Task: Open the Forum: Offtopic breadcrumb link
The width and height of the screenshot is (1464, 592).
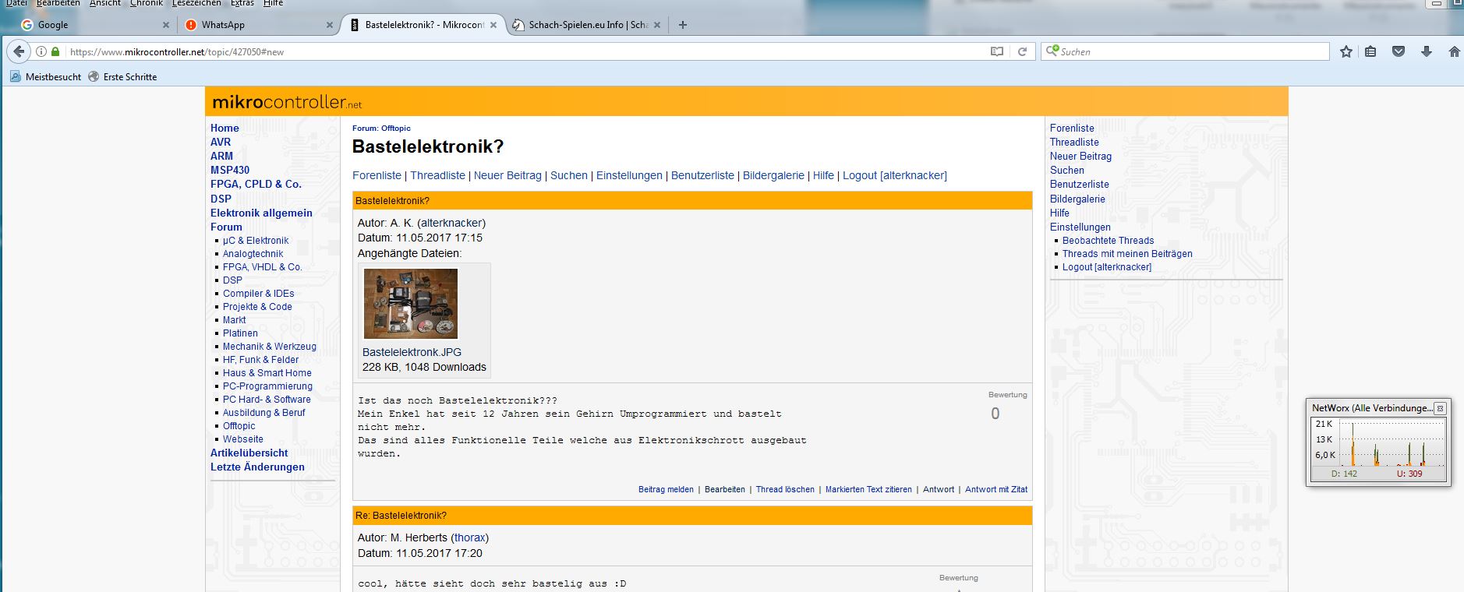Action: [x=381, y=129]
